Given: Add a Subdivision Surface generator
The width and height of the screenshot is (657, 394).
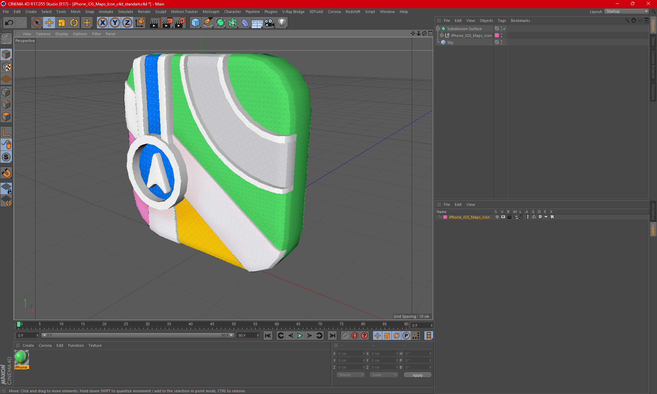Looking at the screenshot, I should pyautogui.click(x=220, y=23).
